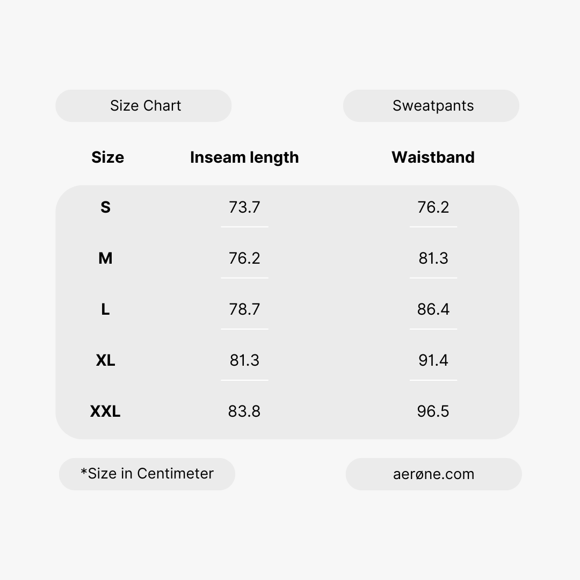Image resolution: width=580 pixels, height=580 pixels.
Task: Select inseam length value 83.8
Action: [244, 411]
